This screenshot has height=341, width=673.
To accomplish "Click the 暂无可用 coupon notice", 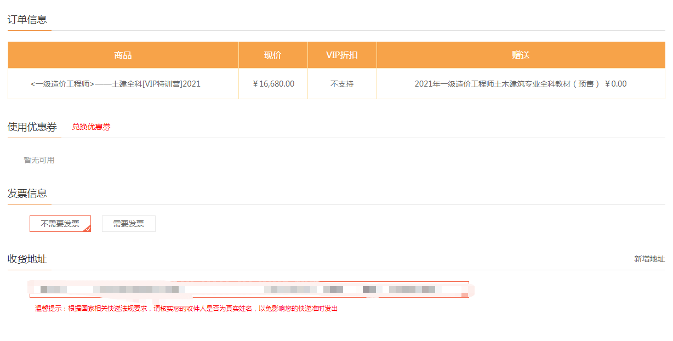I will point(39,160).
